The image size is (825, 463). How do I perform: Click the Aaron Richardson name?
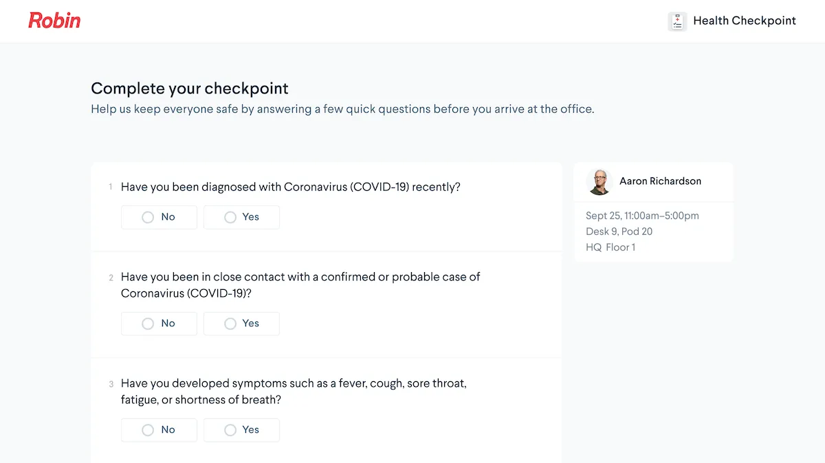660,181
